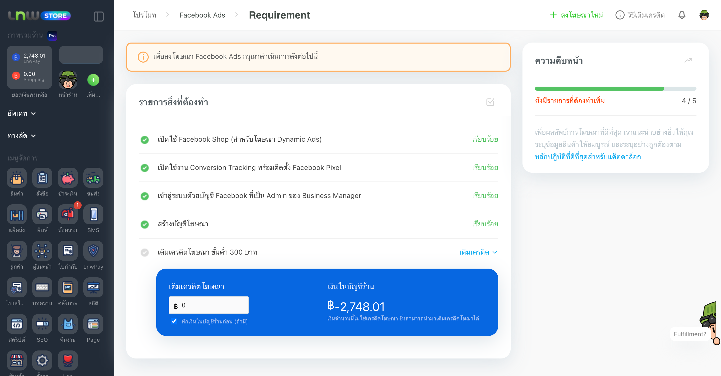721x376 pixels.
Task: Open the สินค้า products icon
Action: 17,178
